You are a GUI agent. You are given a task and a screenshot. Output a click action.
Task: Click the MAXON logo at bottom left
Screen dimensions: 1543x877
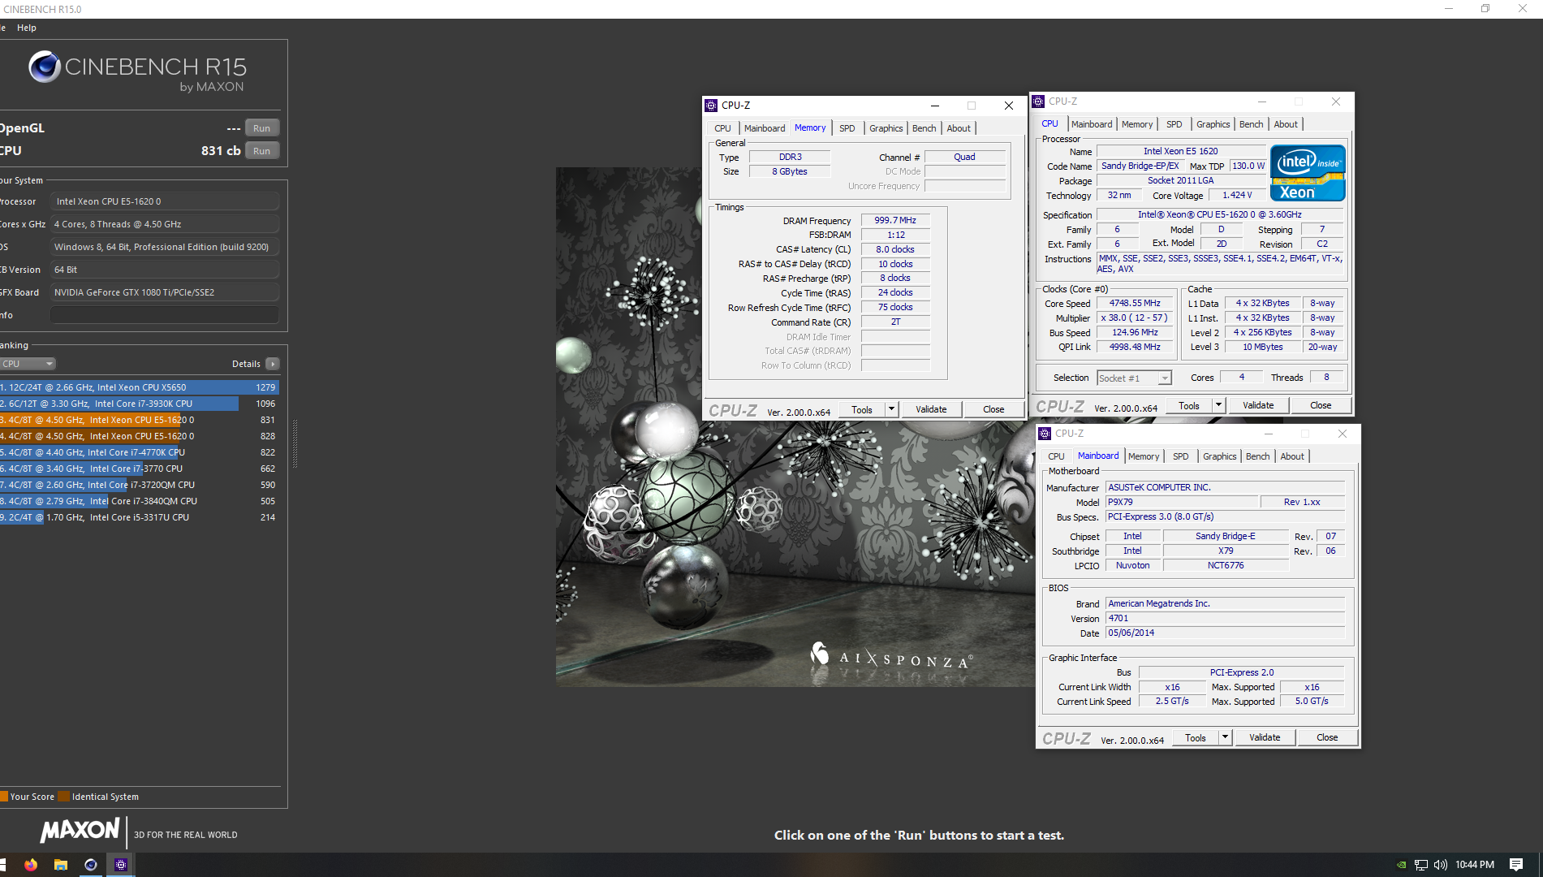80,831
